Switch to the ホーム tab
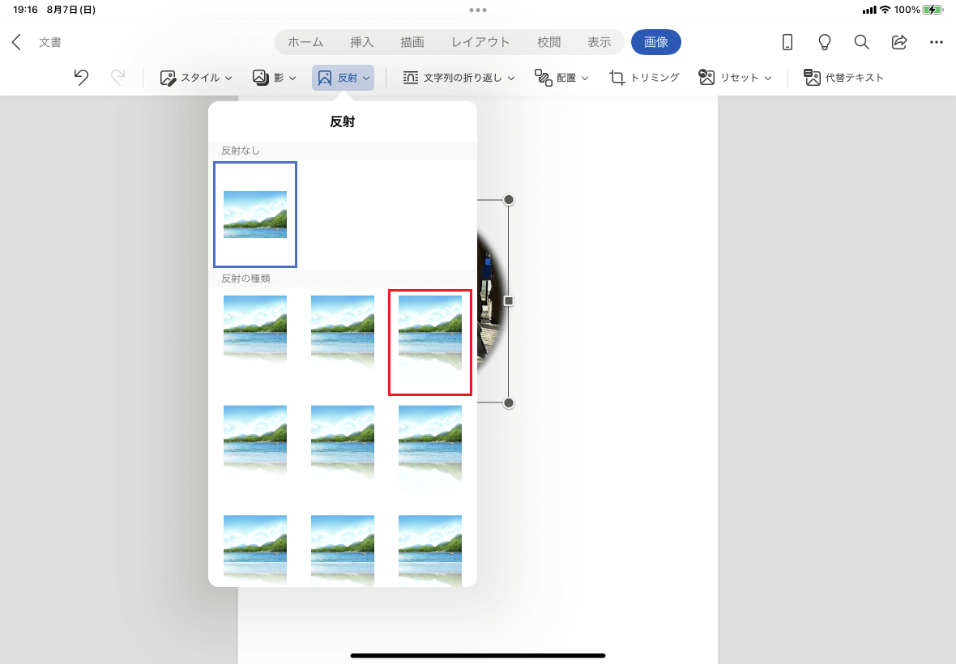This screenshot has height=664, width=956. click(x=305, y=42)
